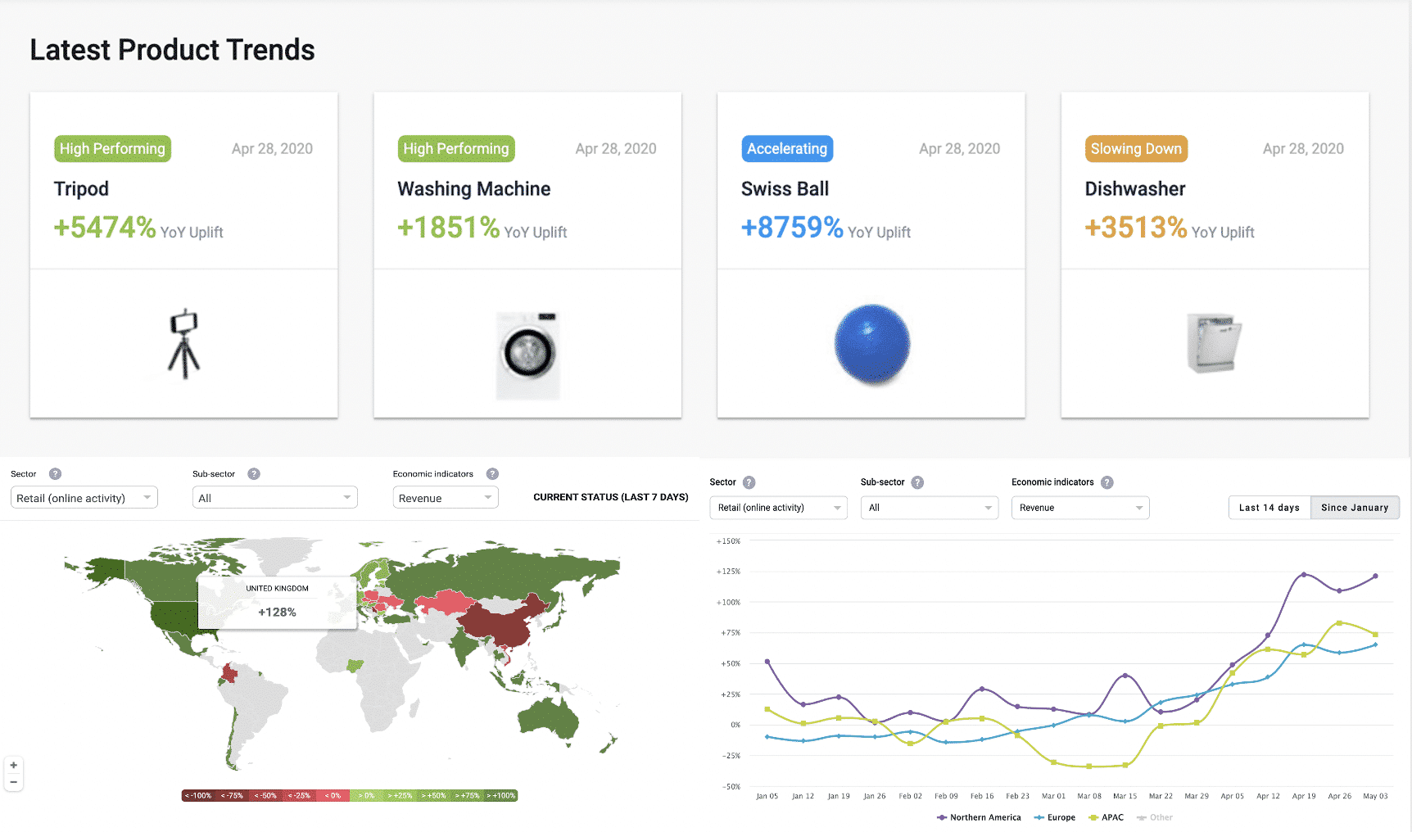
Task: Zoom in the map with the plus button
Action: coord(13,765)
